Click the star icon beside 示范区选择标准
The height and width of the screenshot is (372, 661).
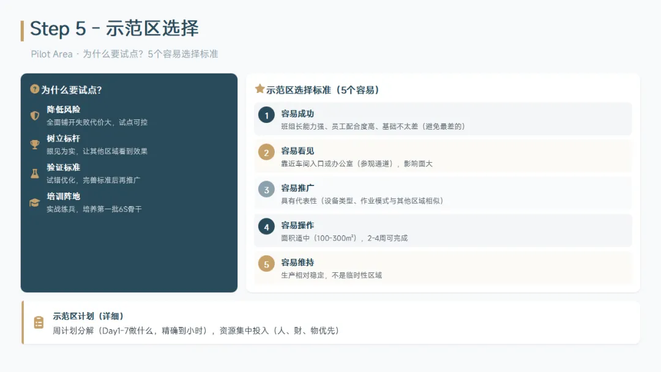point(260,89)
